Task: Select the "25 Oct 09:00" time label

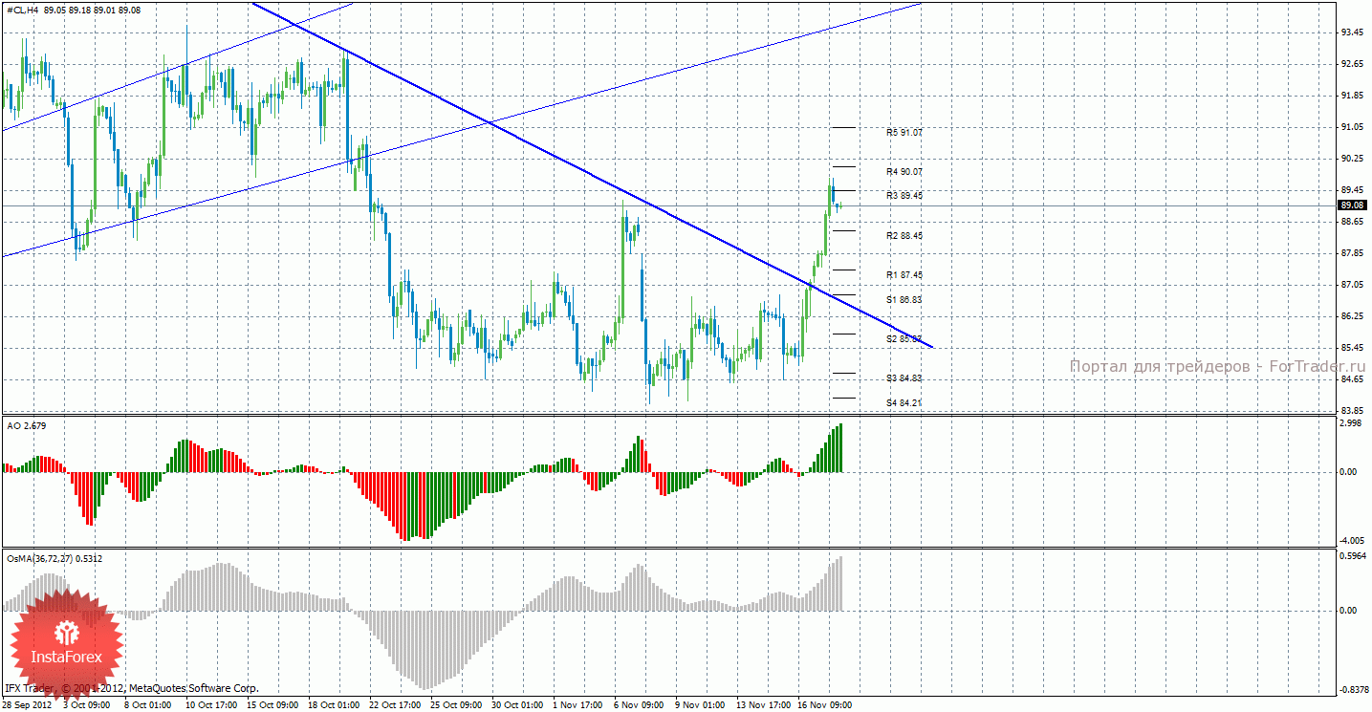Action: point(457,705)
